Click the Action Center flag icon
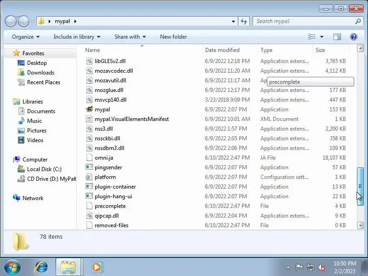This screenshot has width=368, height=276. [299, 267]
